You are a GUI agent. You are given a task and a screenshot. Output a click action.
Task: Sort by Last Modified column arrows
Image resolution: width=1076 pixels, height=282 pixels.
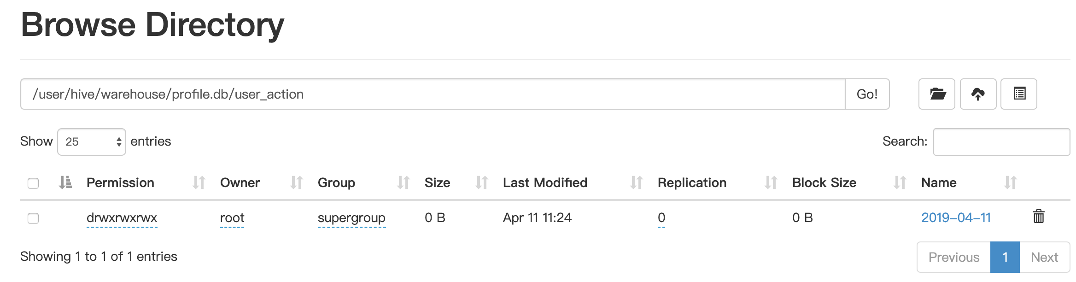point(636,183)
